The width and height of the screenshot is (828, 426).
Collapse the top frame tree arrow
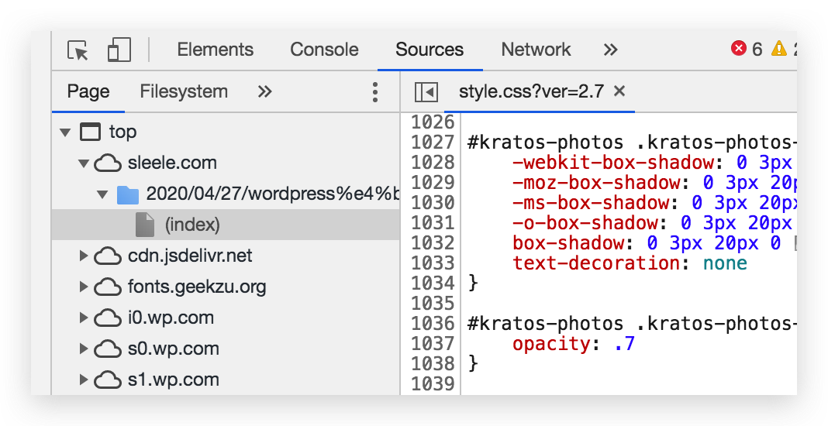[65, 132]
